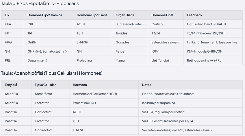Click the 'Tenyició' column header
This screenshot has width=245, height=136.
coord(11,85)
